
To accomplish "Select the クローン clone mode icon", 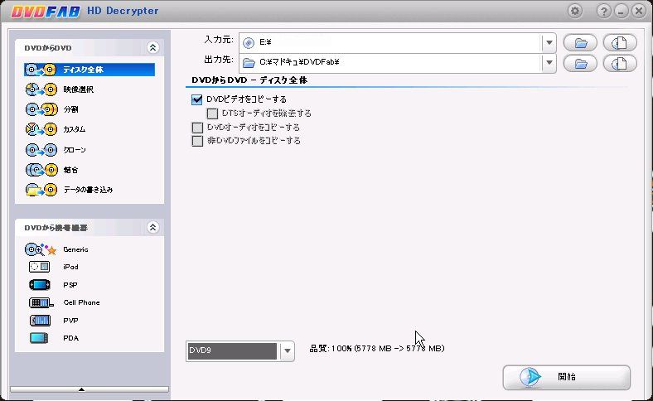I will (41, 149).
